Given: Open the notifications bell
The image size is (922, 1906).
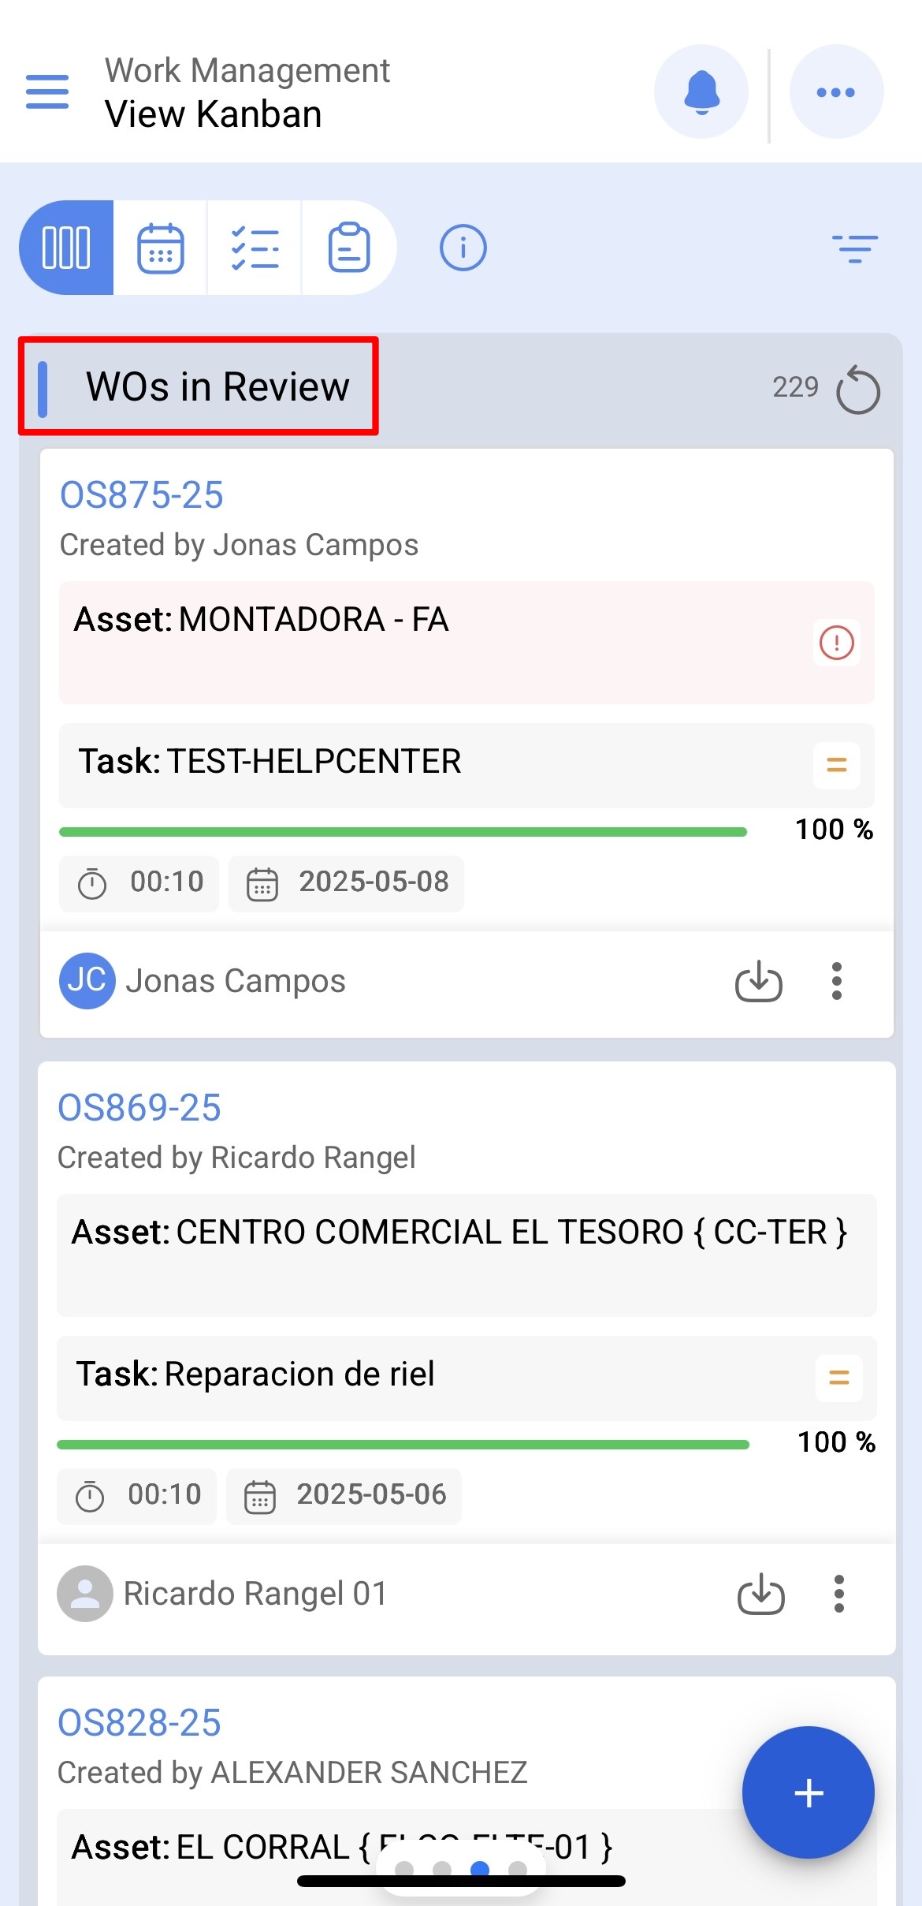Looking at the screenshot, I should (x=701, y=92).
